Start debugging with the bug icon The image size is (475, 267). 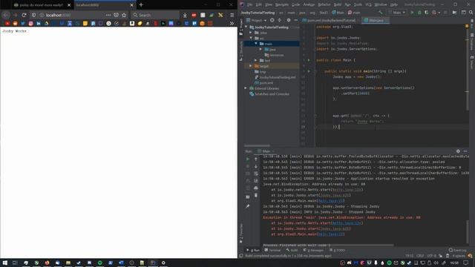419,13
